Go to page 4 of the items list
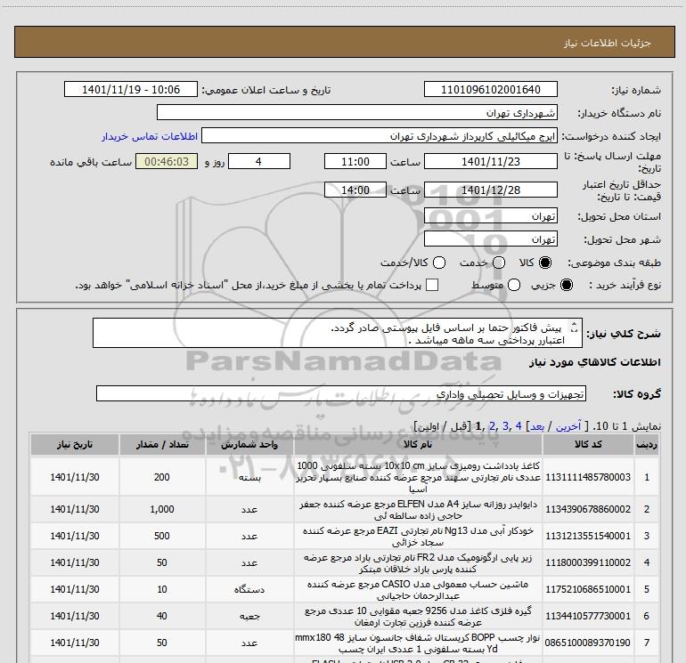The image size is (686, 663). tap(519, 425)
